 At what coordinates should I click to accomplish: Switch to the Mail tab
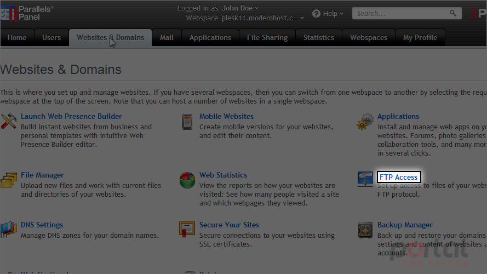pos(167,38)
